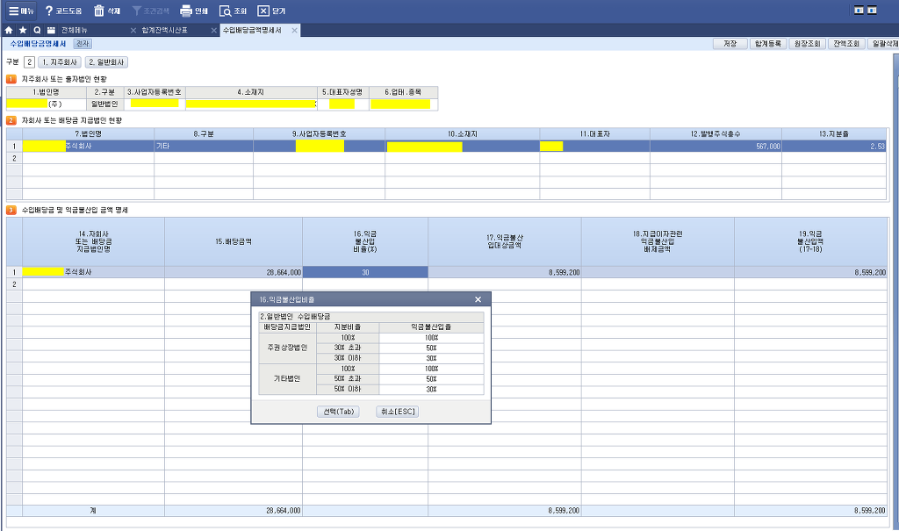899x531 pixels.
Task: Click the 8,599,200 cell under column 17 in row 1
Action: (505, 272)
